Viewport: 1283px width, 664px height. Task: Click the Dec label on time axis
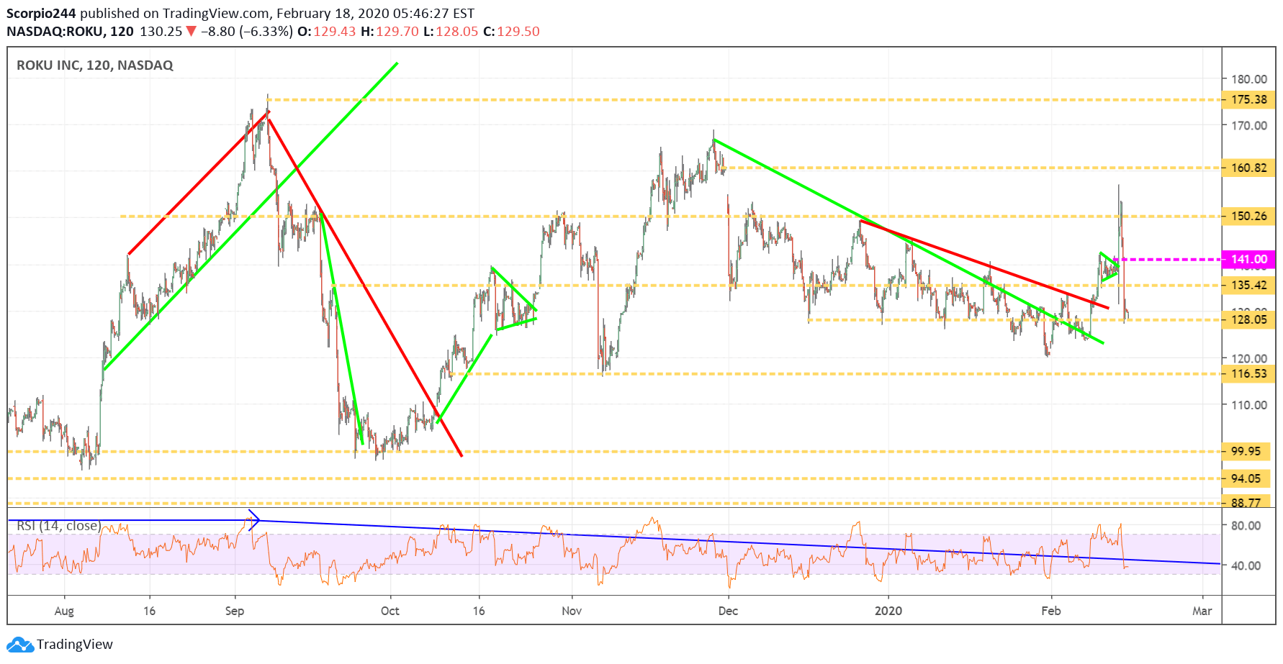click(729, 611)
